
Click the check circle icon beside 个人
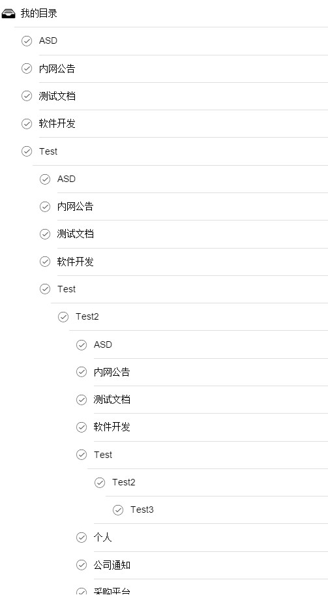[x=82, y=538]
